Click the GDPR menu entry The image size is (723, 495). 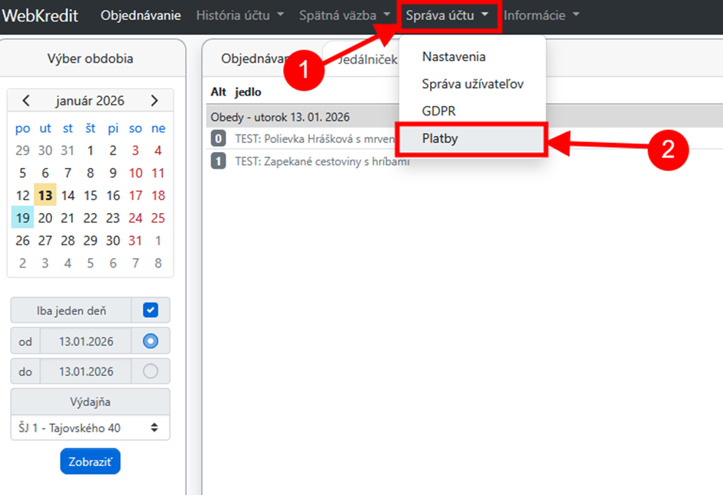point(438,112)
